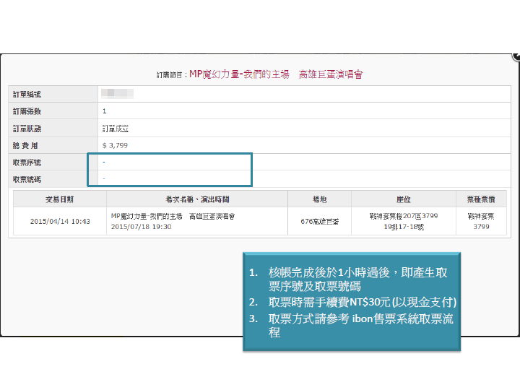Click the show time 2015/07/18 19:30

(x=142, y=226)
